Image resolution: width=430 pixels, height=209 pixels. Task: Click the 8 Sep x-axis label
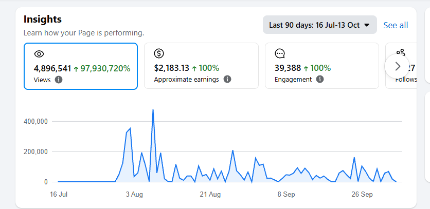[286, 195]
